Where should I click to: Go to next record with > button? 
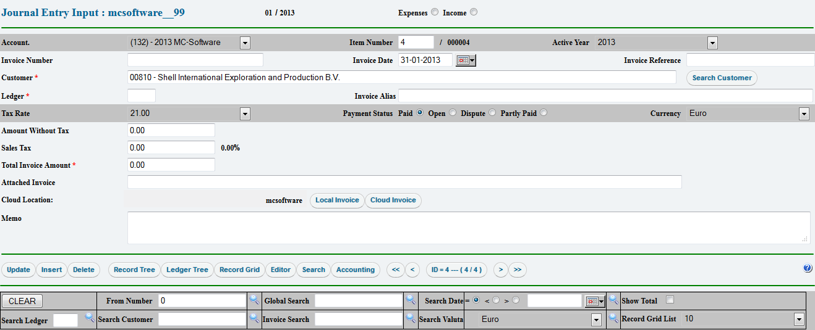(500, 270)
